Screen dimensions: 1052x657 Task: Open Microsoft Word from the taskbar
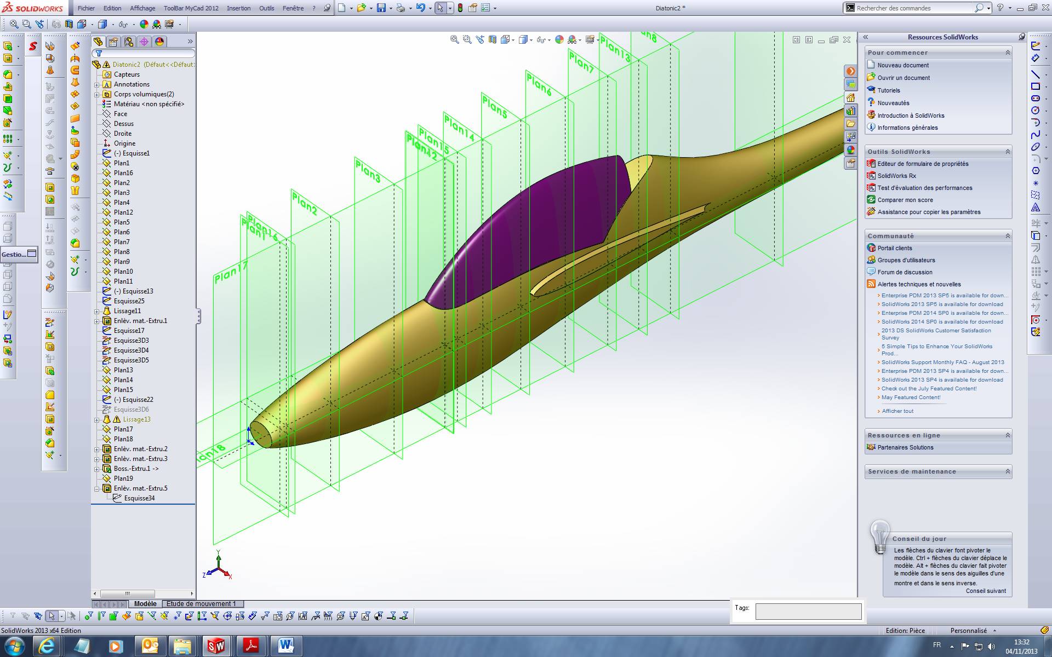(285, 646)
